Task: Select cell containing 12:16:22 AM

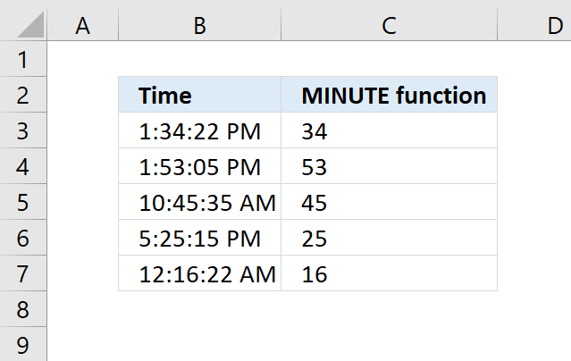Action: coord(199,273)
